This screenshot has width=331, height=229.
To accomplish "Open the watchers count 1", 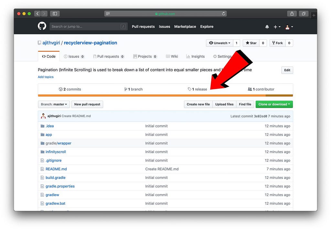I will click(236, 43).
